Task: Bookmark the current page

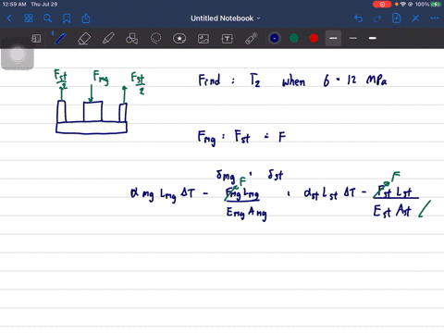Action: click(67, 18)
